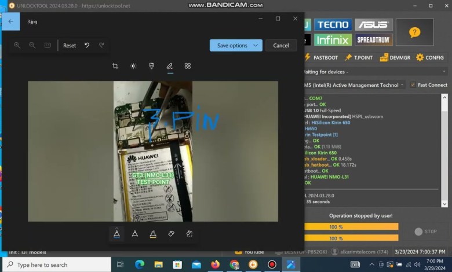Viewport: 452px width, 272px height.
Task: Choose the eraser in markup toolbar
Action: click(x=171, y=234)
